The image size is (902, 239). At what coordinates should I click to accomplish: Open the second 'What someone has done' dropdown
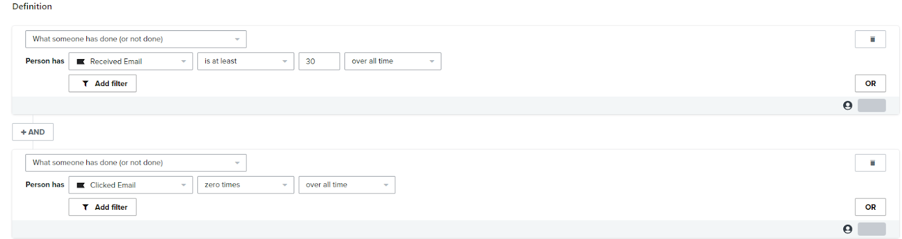[x=136, y=163]
